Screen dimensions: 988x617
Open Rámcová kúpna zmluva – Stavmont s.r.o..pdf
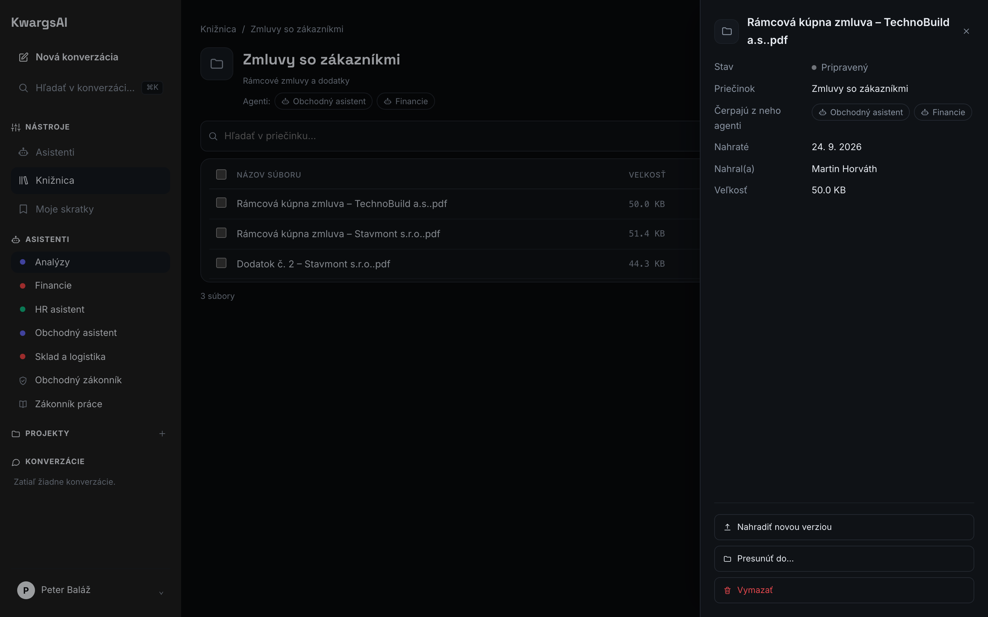click(338, 234)
